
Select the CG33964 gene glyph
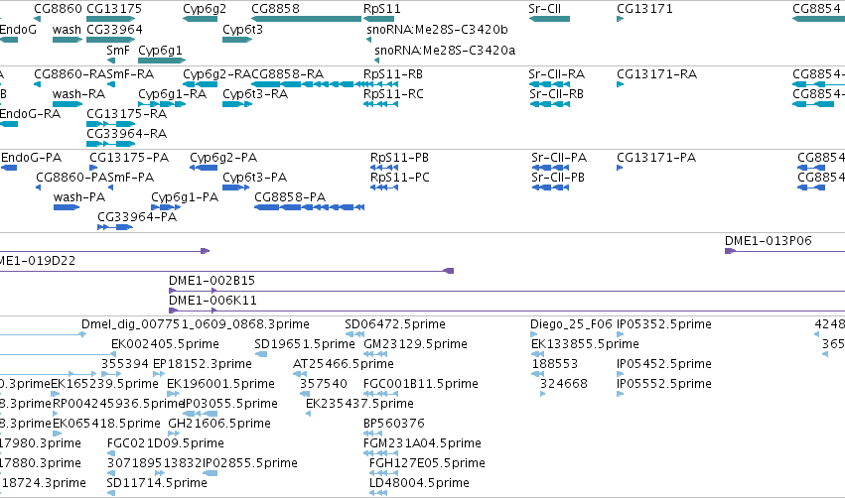click(x=111, y=40)
